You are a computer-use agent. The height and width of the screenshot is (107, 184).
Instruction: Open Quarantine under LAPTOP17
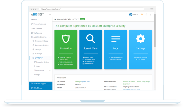pyautogui.click(x=40, y=71)
